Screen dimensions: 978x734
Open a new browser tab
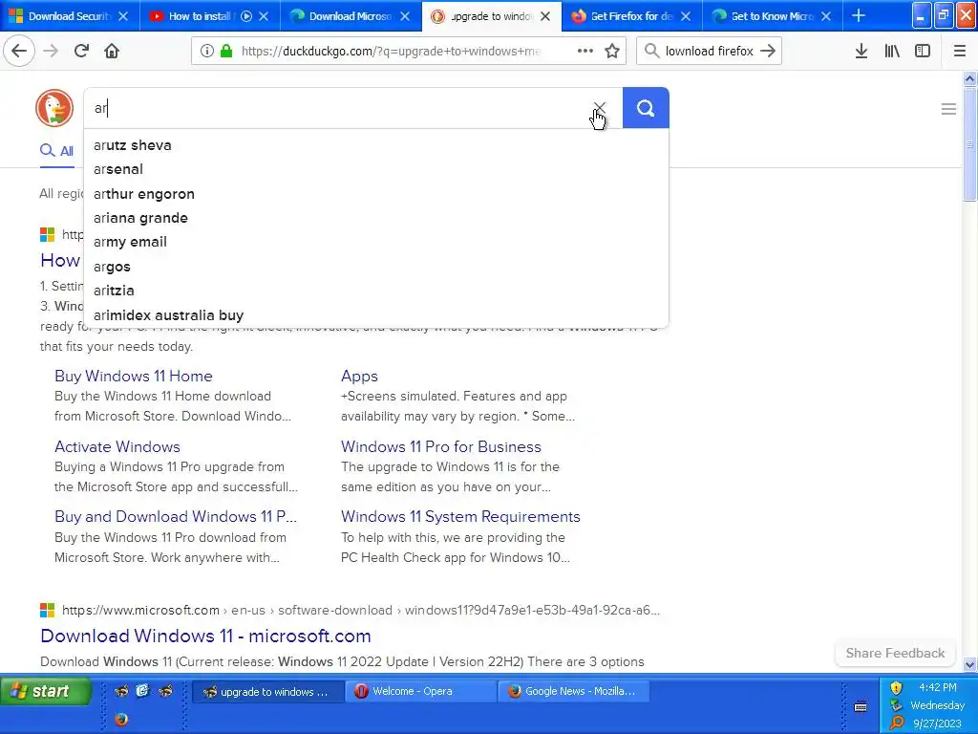859,15
